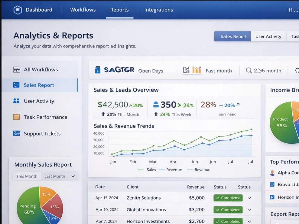The image size is (299, 224).
Task: Click the green chevron after 350
Action: 179,105
